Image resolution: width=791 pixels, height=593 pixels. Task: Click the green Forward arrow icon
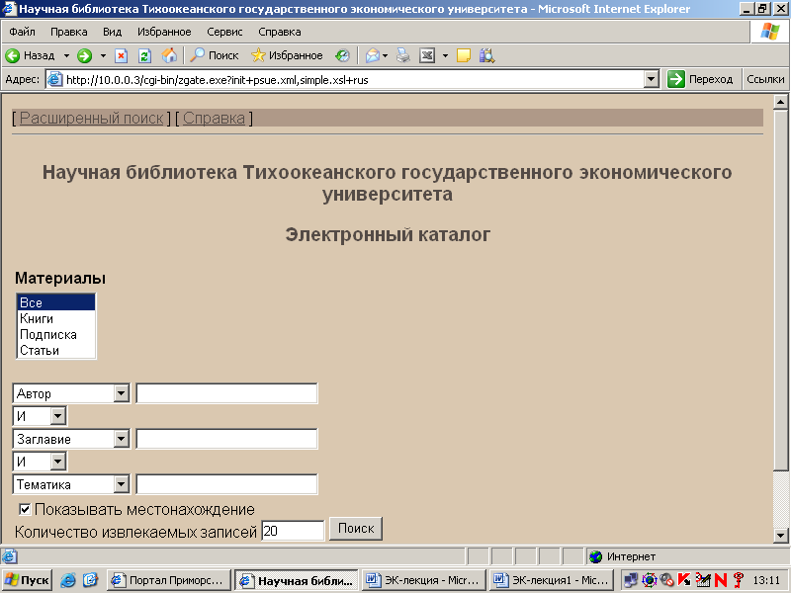click(85, 55)
